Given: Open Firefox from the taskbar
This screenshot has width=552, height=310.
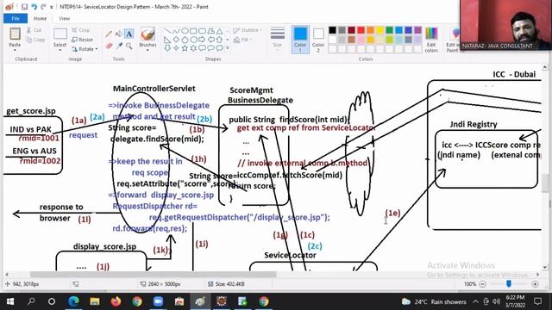Looking at the screenshot, I should [x=116, y=301].
